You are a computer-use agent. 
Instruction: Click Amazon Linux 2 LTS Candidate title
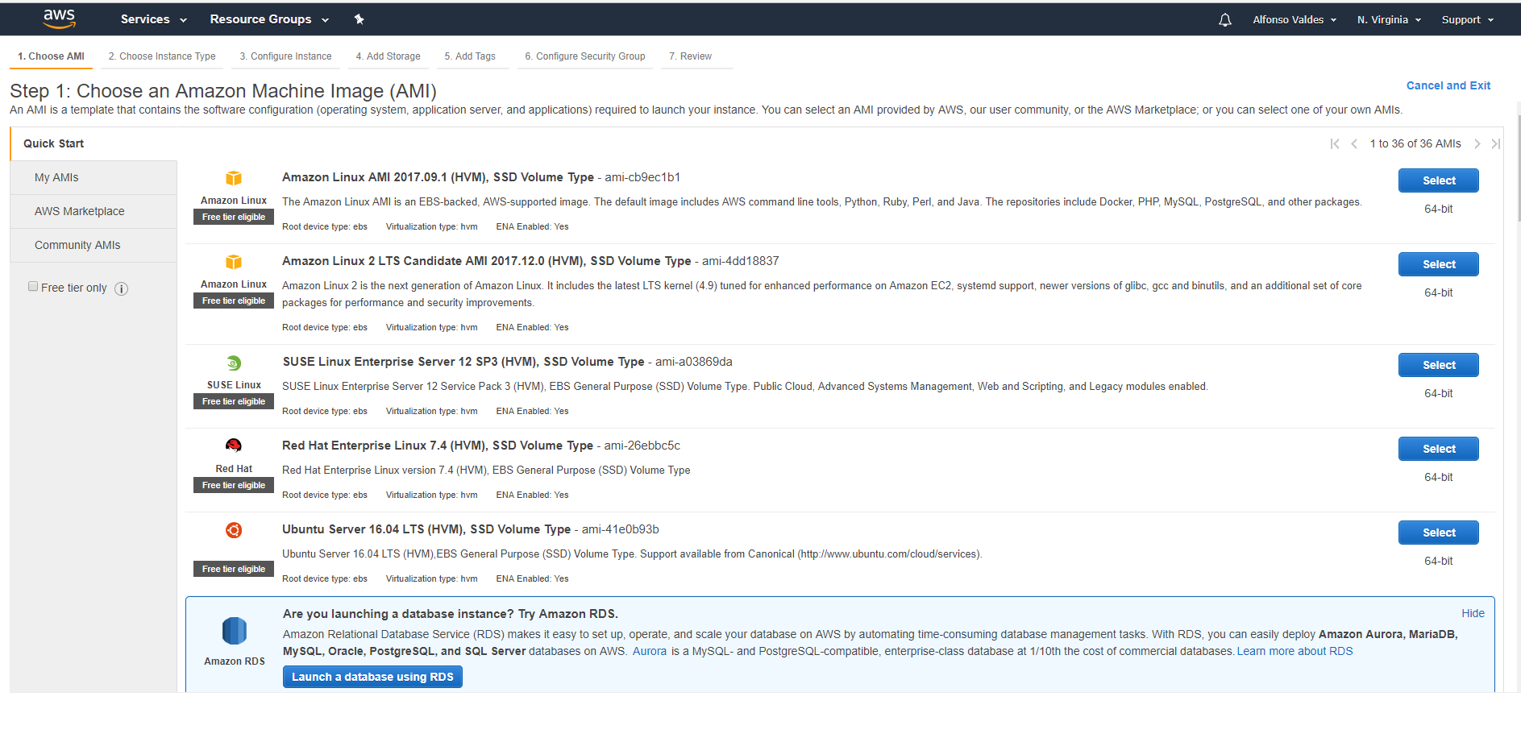(486, 261)
